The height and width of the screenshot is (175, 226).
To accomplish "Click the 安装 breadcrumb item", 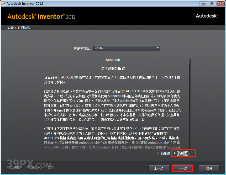I will pos(10,28).
